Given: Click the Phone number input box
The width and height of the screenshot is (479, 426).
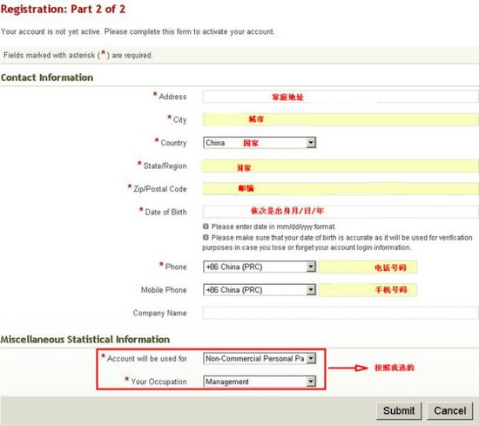Looking at the screenshot, I should pos(368,267).
